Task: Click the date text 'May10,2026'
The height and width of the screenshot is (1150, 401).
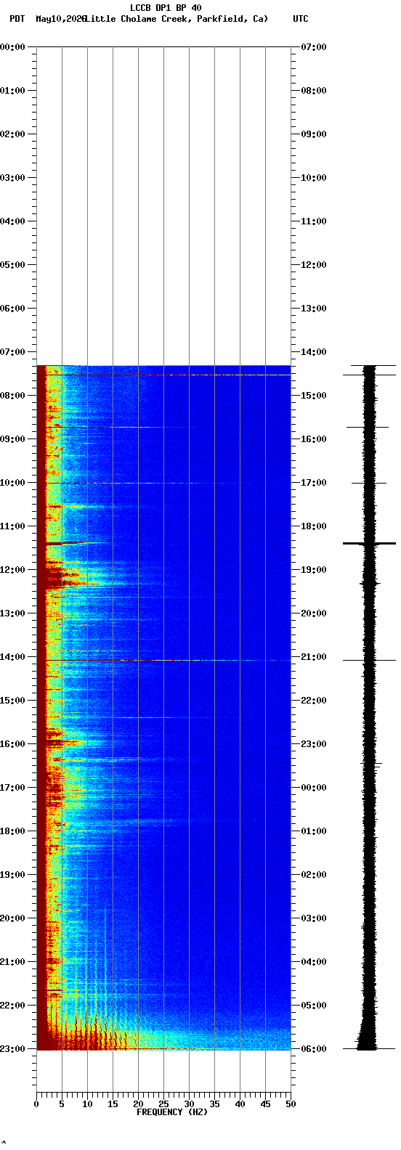Action: tap(60, 19)
